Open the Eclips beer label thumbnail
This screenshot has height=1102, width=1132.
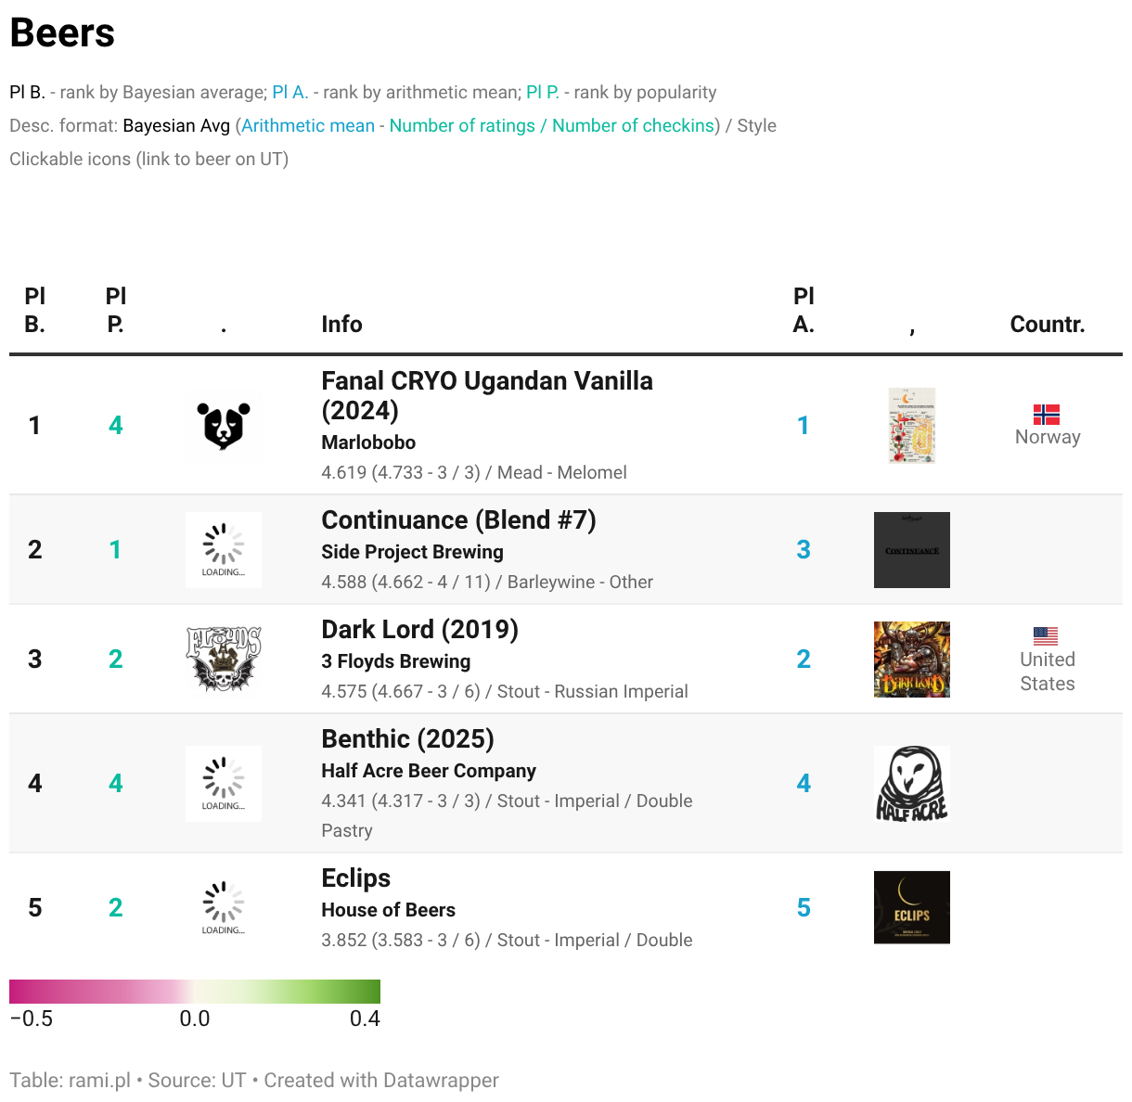tap(911, 908)
